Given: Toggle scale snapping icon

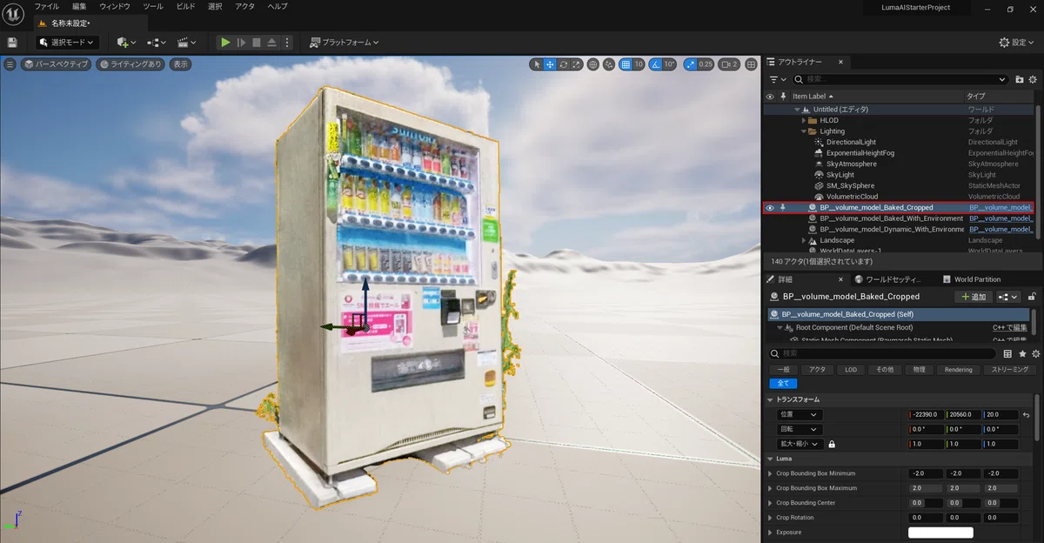Looking at the screenshot, I should pos(690,64).
